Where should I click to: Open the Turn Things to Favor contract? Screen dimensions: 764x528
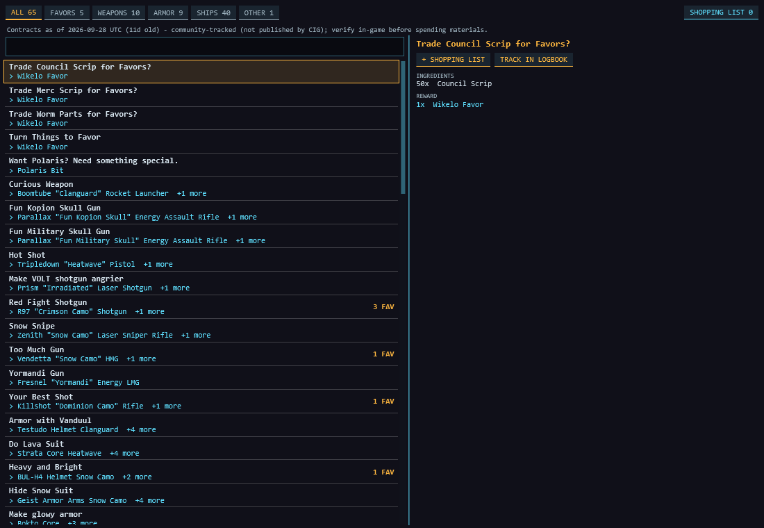pyautogui.click(x=201, y=142)
